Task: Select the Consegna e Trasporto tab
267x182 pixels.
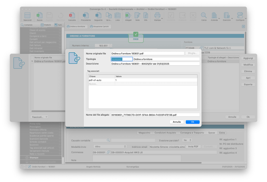Action: point(192,133)
